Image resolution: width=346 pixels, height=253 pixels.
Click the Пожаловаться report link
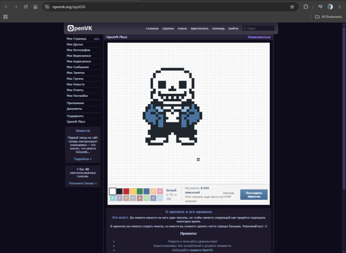coord(259,37)
